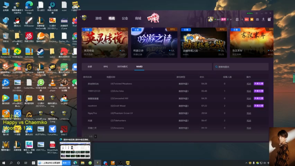Click purple 天梯大神 badge on Echo Isles row
Image resolution: width=295 pixels, height=166 pixels.
click(258, 91)
